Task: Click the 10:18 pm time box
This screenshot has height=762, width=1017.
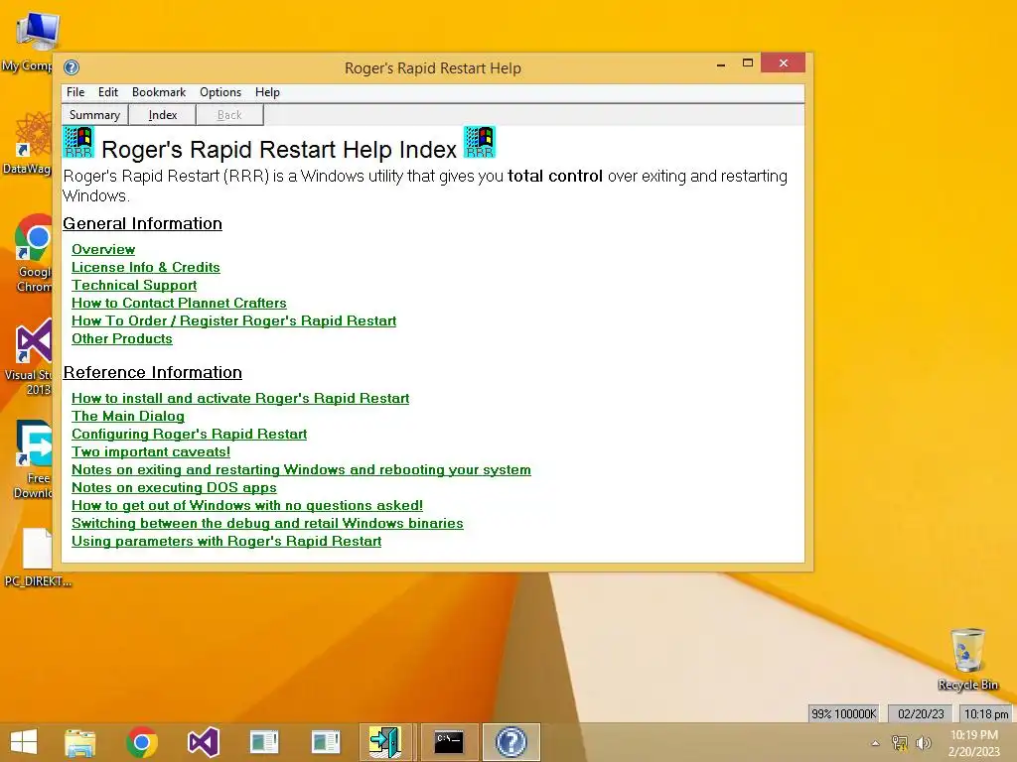Action: 986,713
